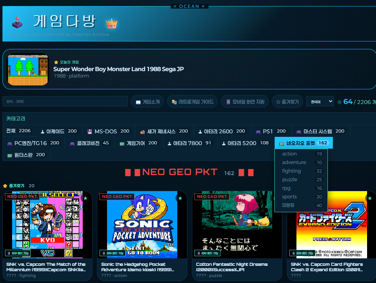
Task: Click the NEO GEO PKT 162 section heading
Action: click(x=189, y=172)
